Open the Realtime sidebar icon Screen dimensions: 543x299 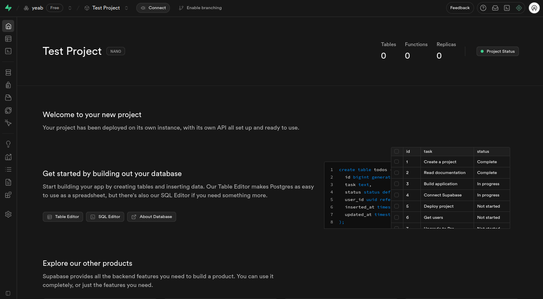point(8,123)
